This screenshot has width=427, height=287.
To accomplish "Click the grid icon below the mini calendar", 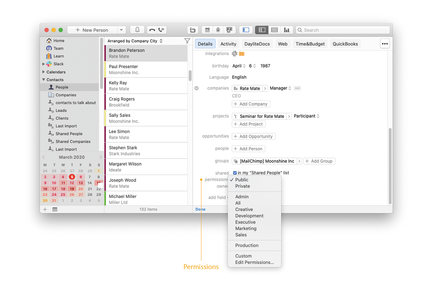I will click(x=55, y=209).
